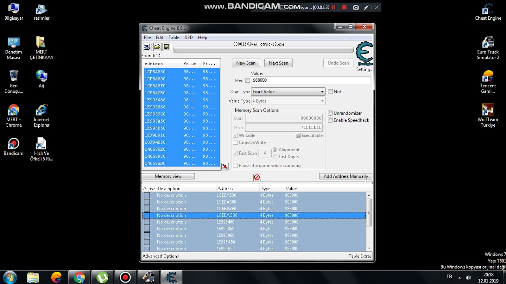
Task: Open Denetim Masası desktop icon
Action: (x=13, y=48)
